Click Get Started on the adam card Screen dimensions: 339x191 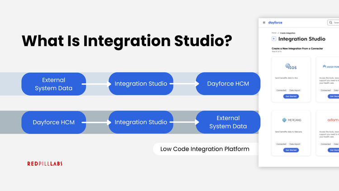click(x=334, y=150)
